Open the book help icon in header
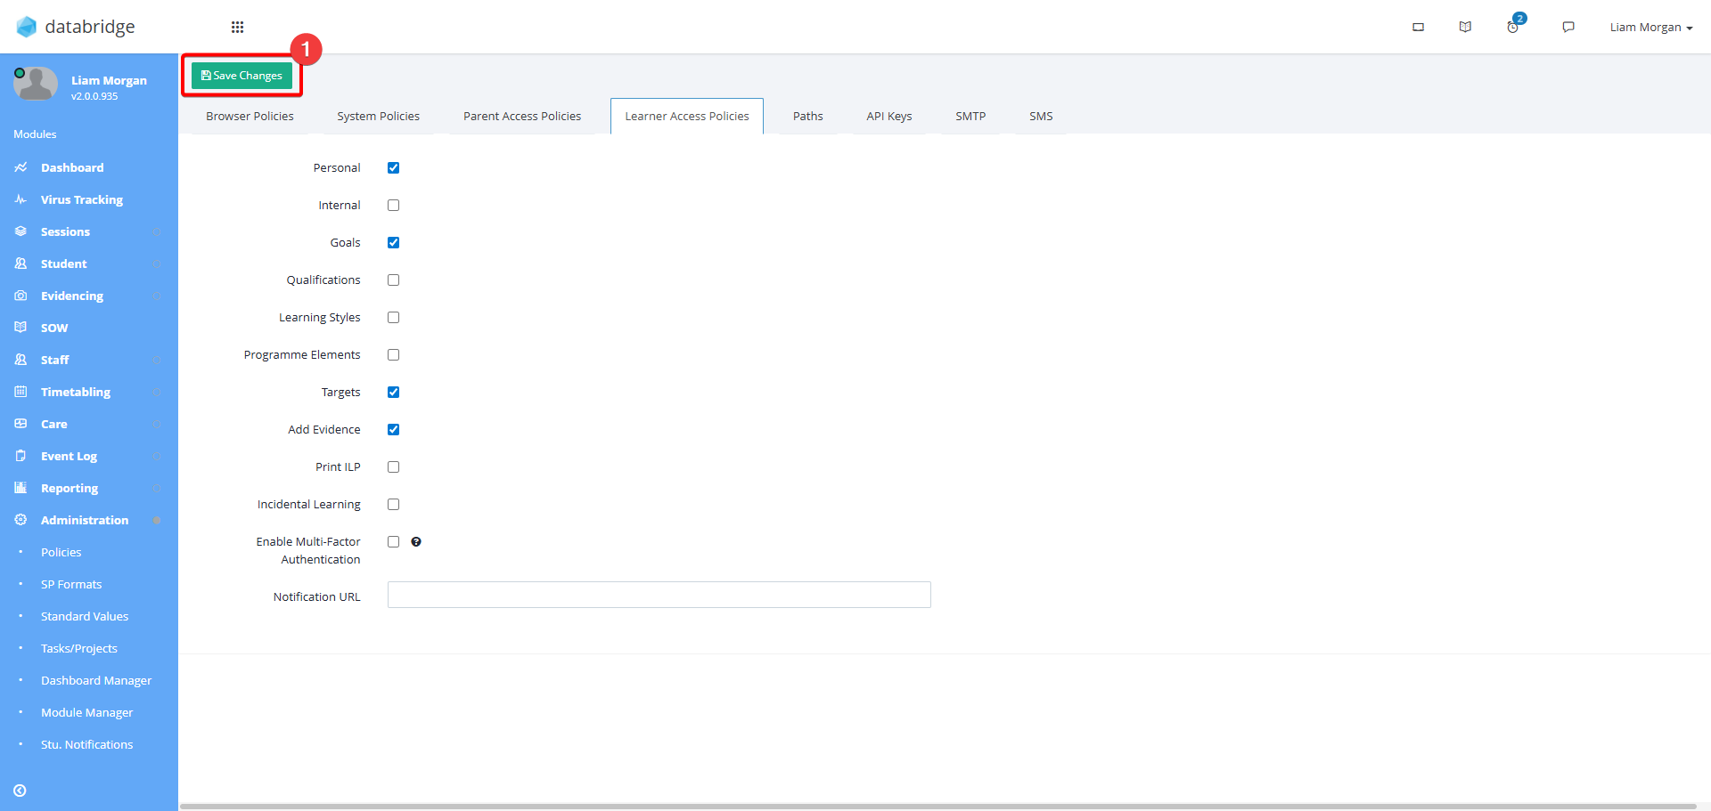The height and width of the screenshot is (811, 1711). 1465,27
